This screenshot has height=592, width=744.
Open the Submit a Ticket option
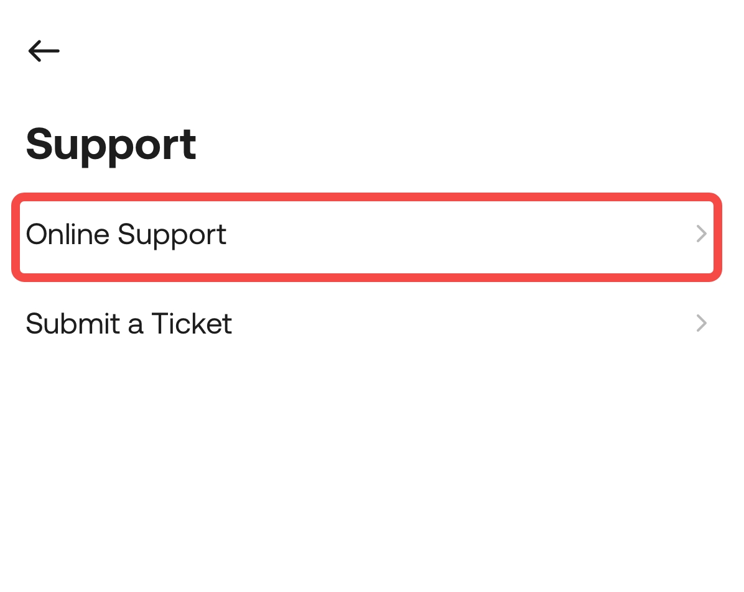pos(367,324)
